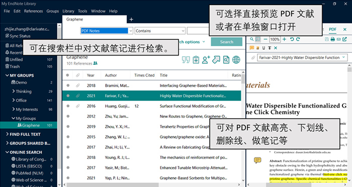Image resolution: width=352 pixels, height=187 pixels.
Task: Add a new reference with clipboard icon
Action: pos(196,60)
